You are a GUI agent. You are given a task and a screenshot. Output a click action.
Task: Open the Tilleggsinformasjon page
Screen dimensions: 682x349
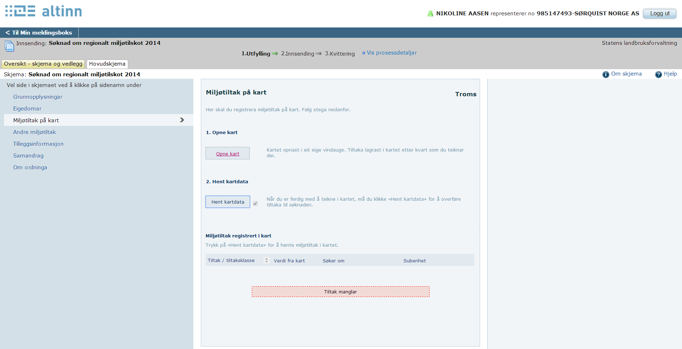(x=38, y=144)
